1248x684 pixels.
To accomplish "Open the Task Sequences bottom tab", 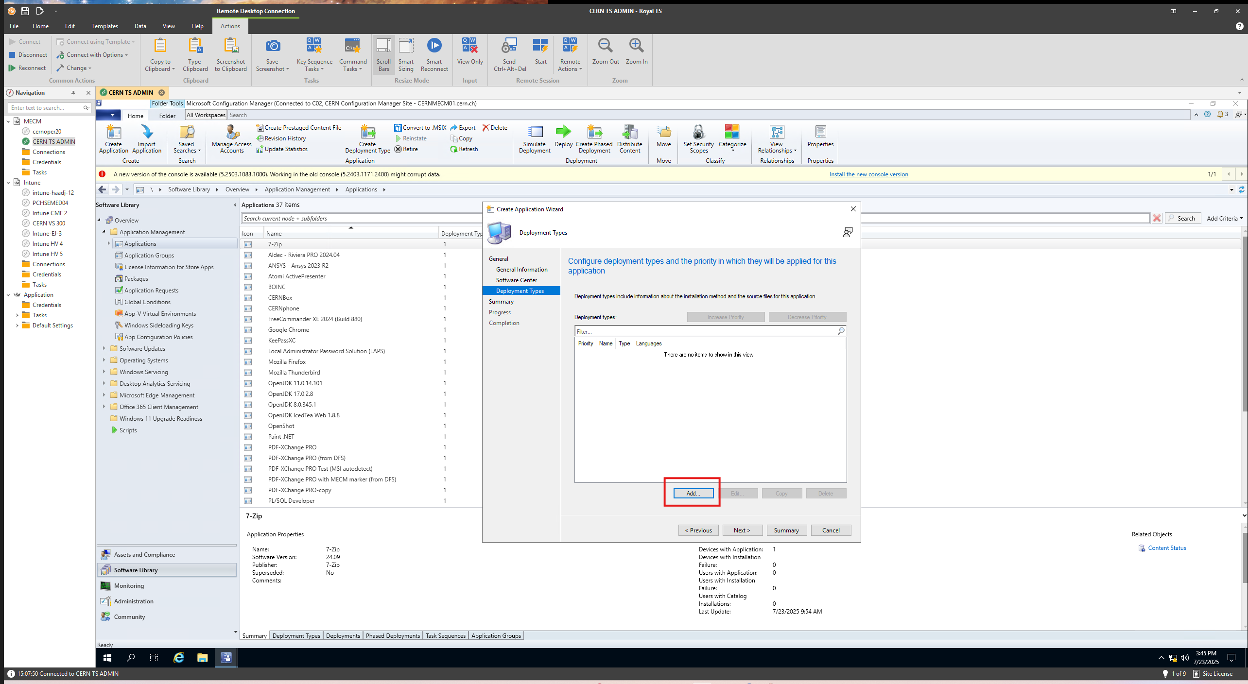I will [x=446, y=635].
